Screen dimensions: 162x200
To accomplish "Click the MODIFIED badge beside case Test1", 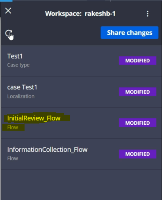I will pos(137,92).
